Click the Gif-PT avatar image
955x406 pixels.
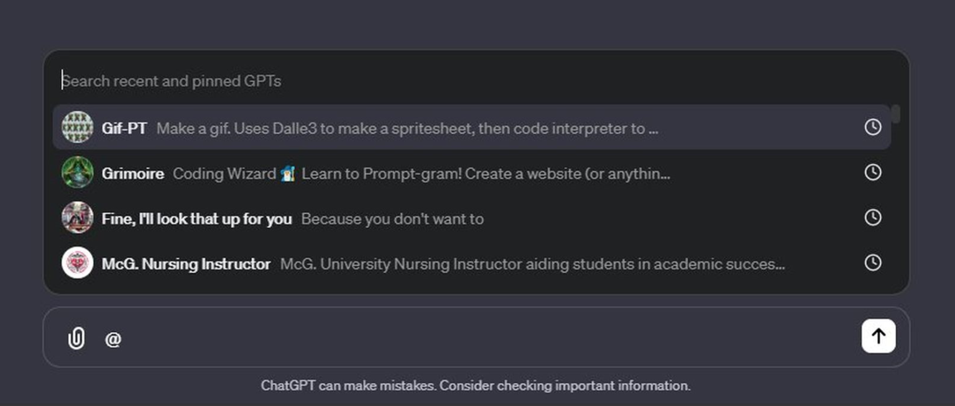tap(77, 128)
